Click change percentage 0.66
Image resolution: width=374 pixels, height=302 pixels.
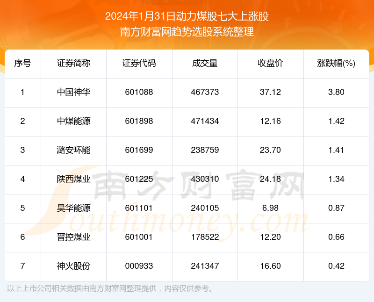coord(336,237)
